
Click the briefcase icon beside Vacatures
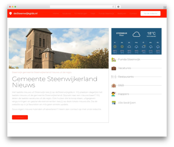coord(114,68)
